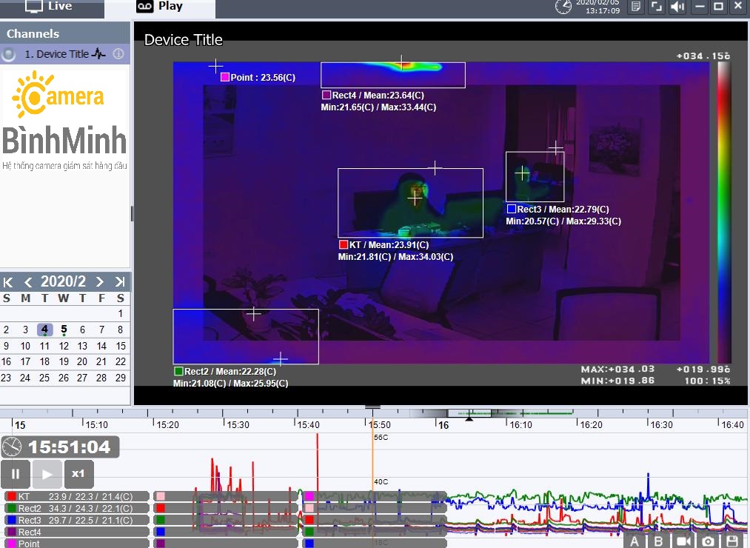
Task: Jump to last month in calendar
Action: pyautogui.click(x=120, y=282)
